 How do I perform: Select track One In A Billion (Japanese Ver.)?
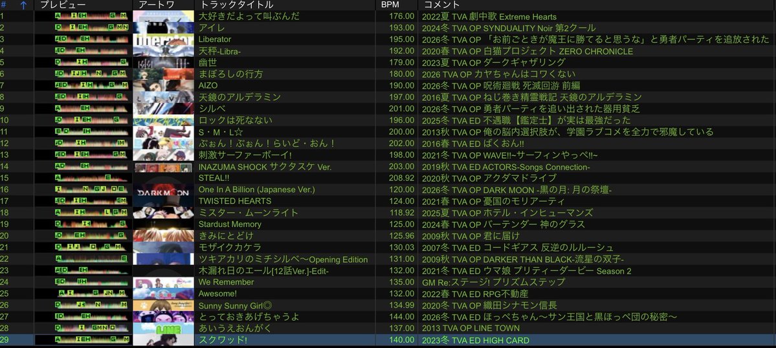coord(257,190)
